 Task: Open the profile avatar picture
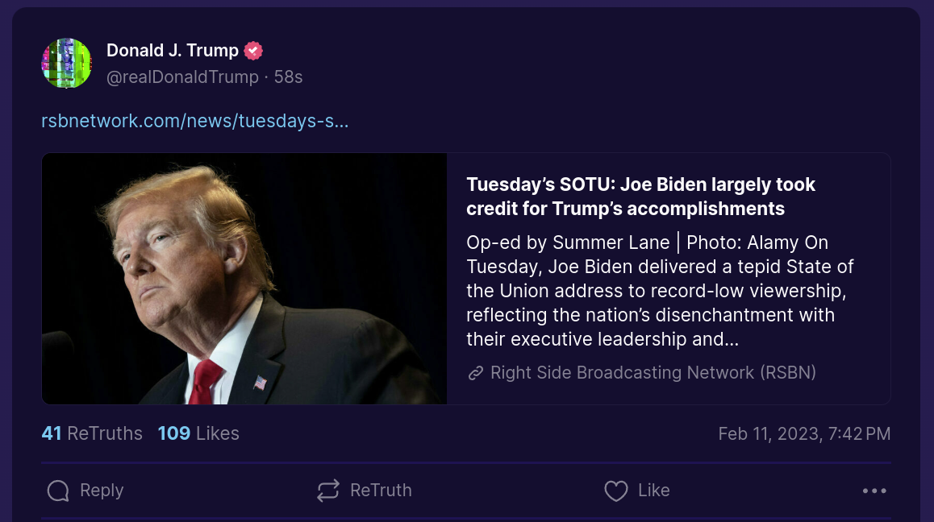[x=67, y=63]
